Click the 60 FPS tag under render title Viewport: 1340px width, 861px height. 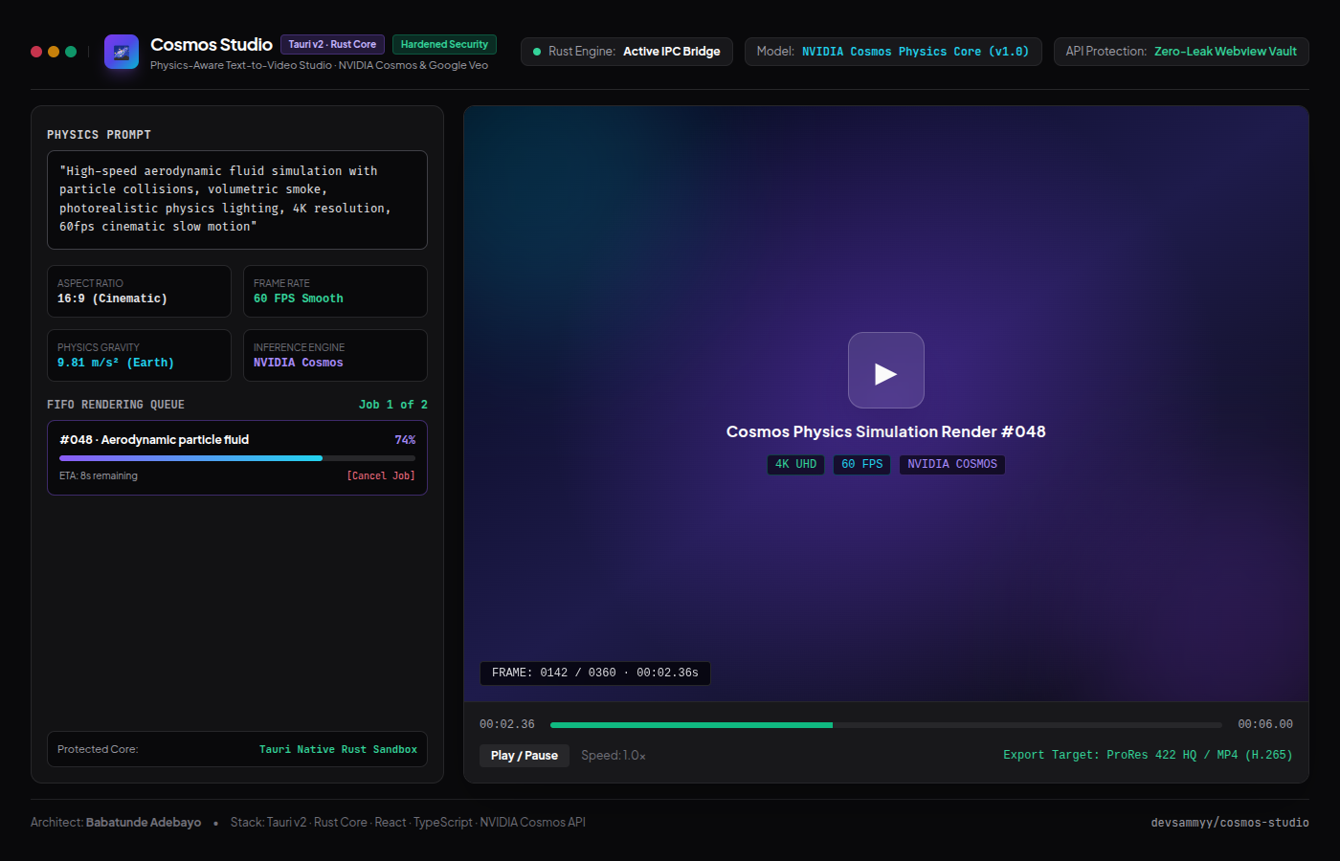pyautogui.click(x=861, y=465)
